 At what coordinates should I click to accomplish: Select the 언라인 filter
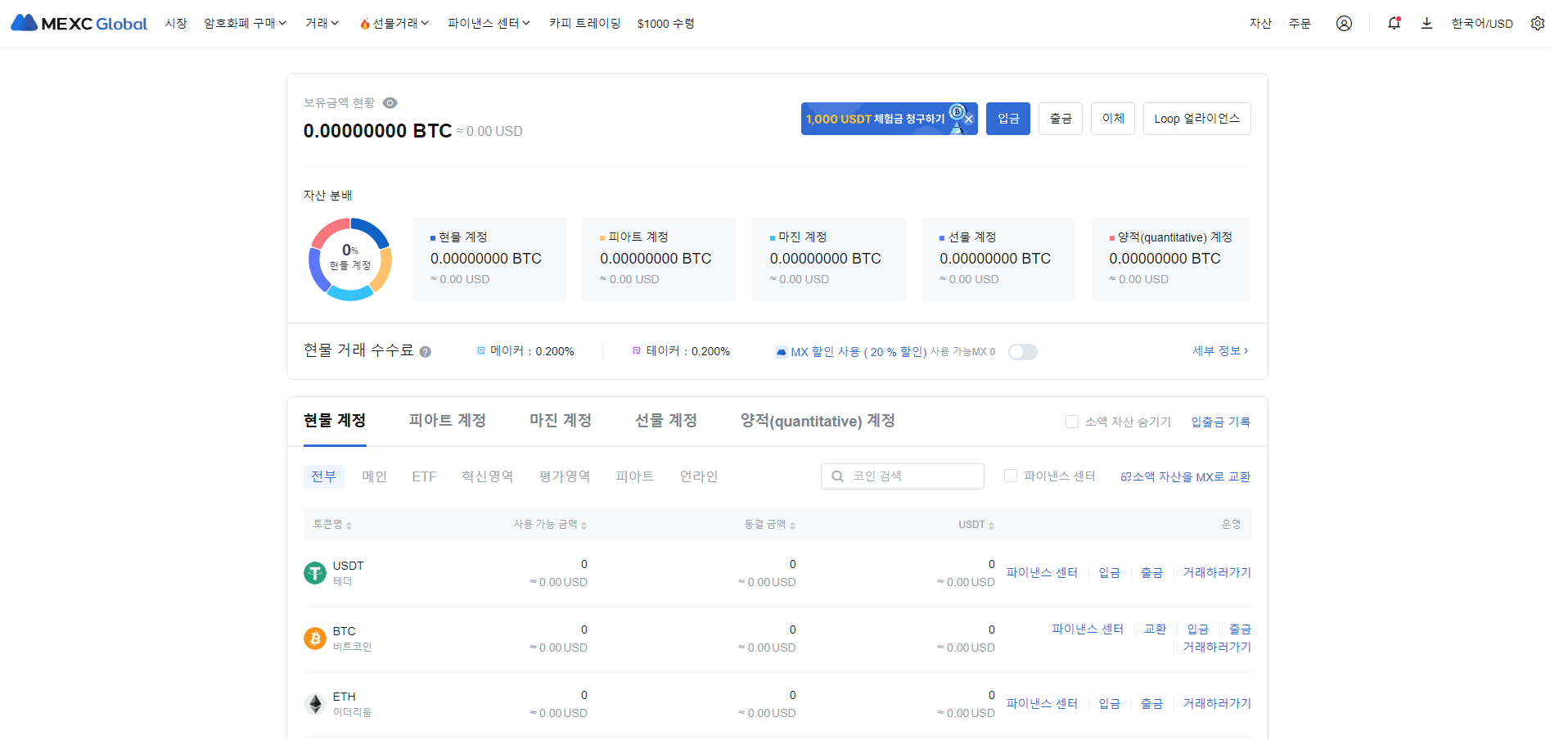click(x=699, y=476)
